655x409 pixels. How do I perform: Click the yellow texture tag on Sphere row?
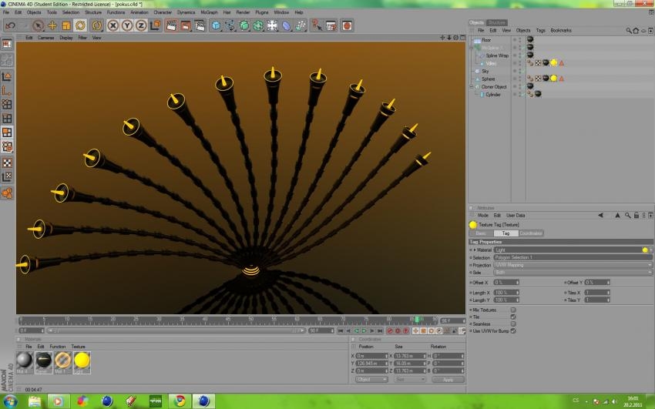pos(553,79)
